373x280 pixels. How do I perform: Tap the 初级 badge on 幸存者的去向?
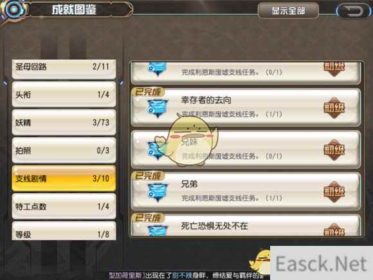pos(334,108)
